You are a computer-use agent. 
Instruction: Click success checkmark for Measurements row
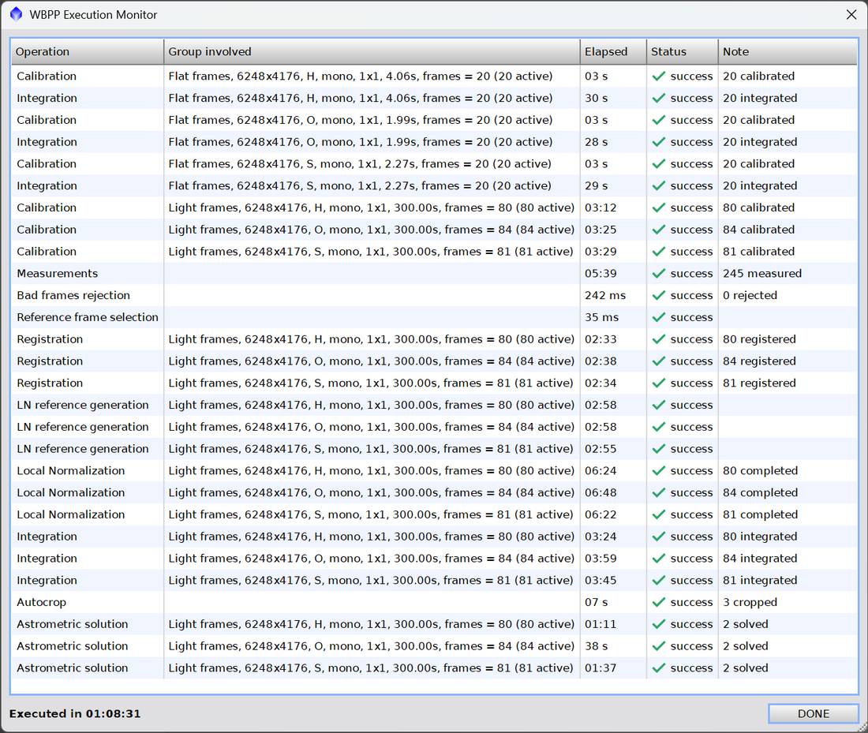(658, 274)
